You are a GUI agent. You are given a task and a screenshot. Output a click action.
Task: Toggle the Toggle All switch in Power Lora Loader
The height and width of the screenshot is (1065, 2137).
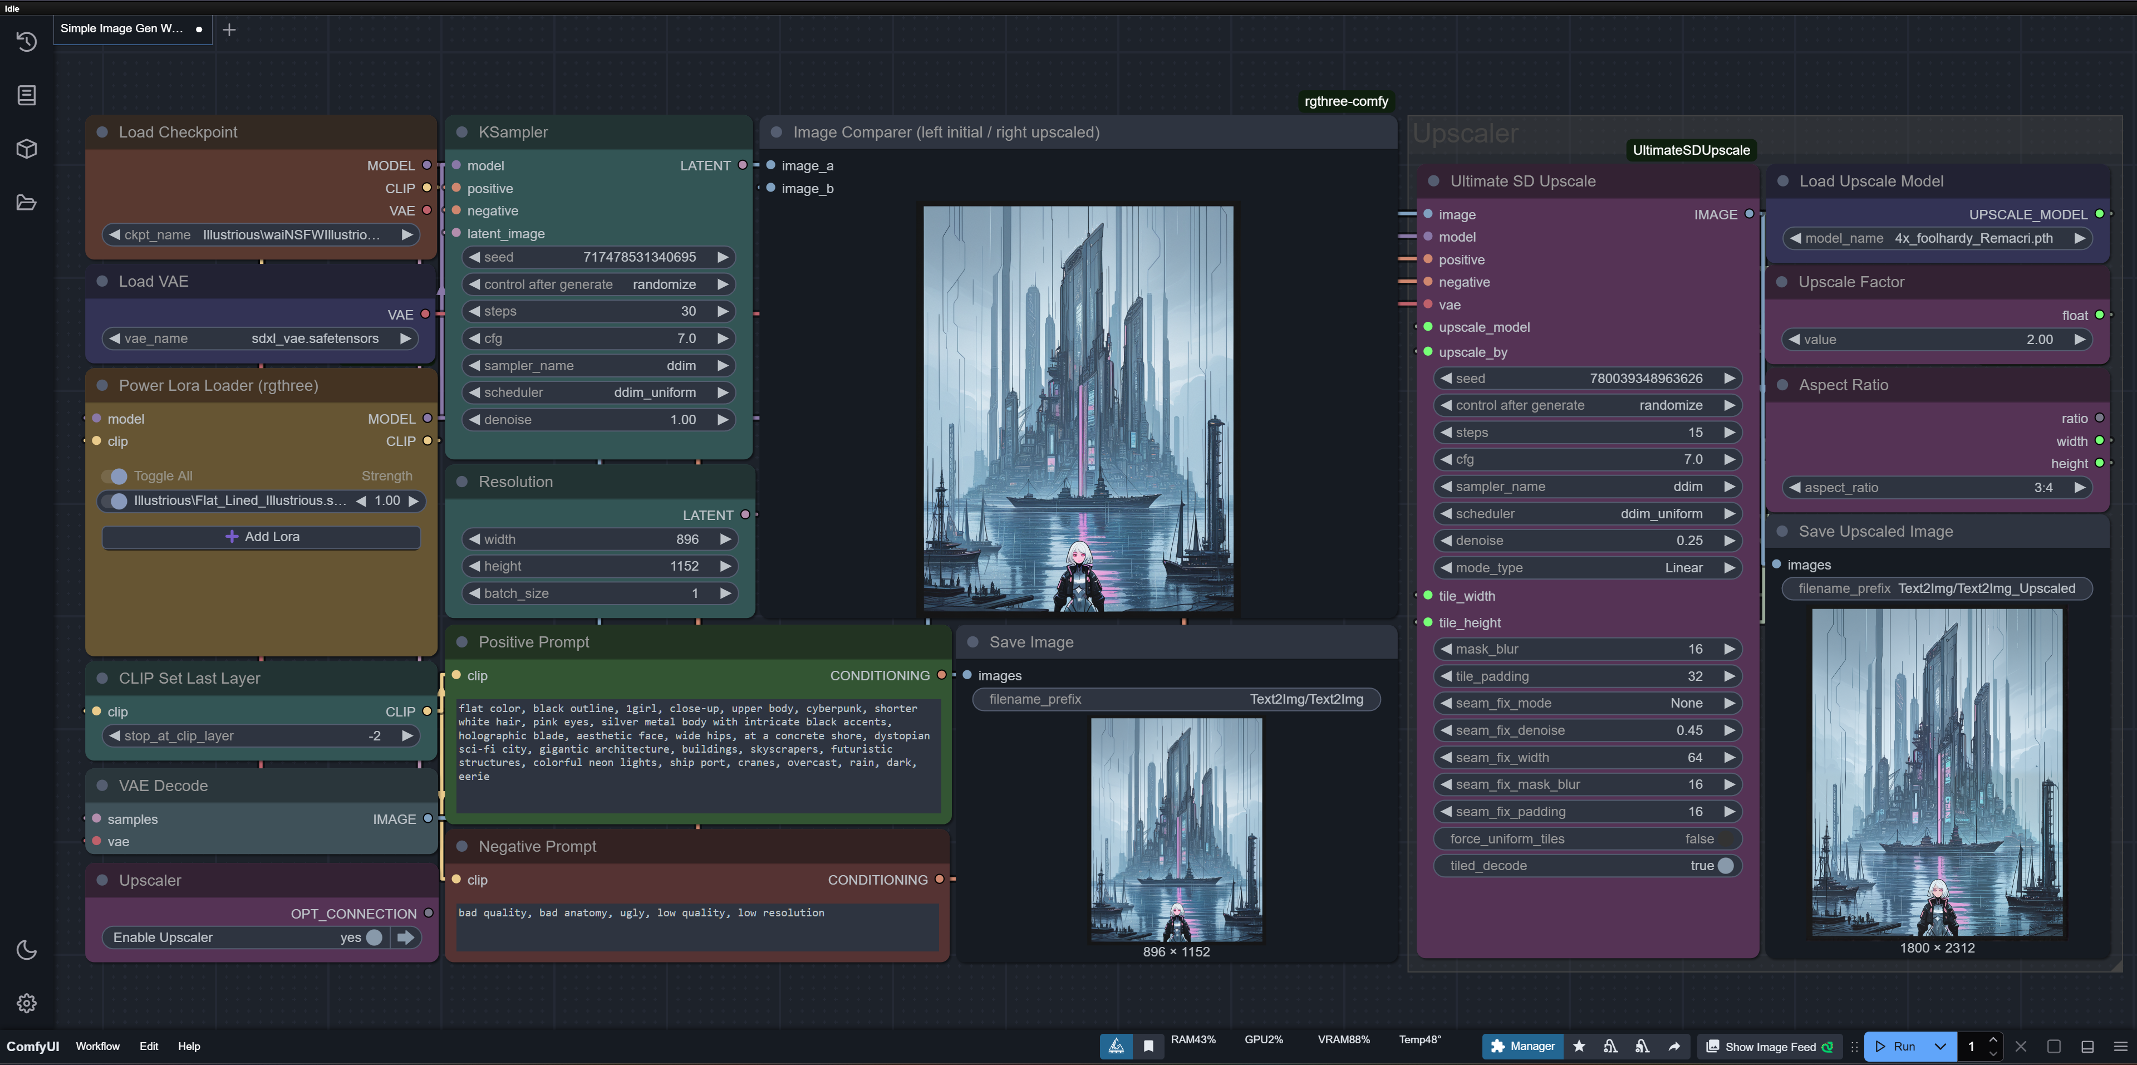[x=115, y=476]
